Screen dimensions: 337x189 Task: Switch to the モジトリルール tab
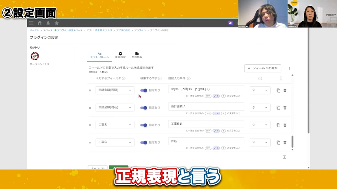(x=99, y=56)
